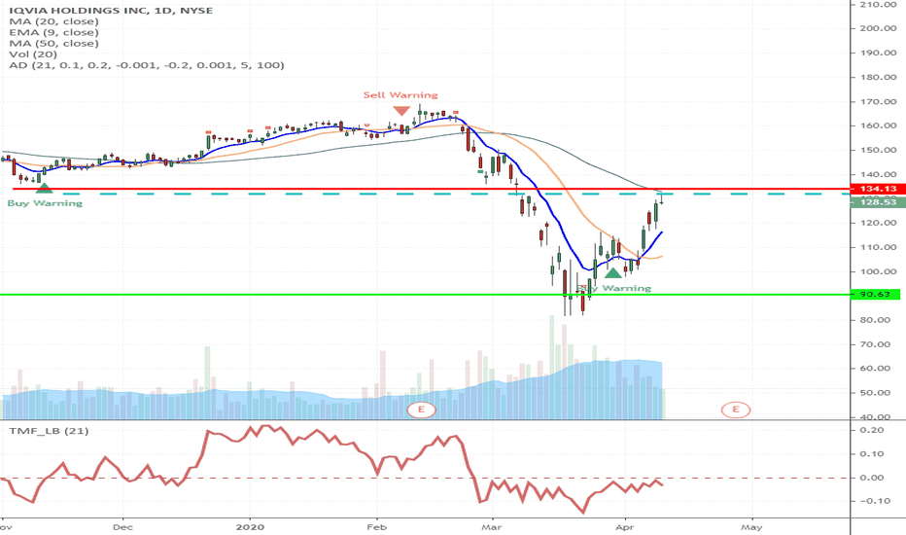Select the EMA (9, close) indicator label
Image resolution: width=906 pixels, height=535 pixels.
53,32
